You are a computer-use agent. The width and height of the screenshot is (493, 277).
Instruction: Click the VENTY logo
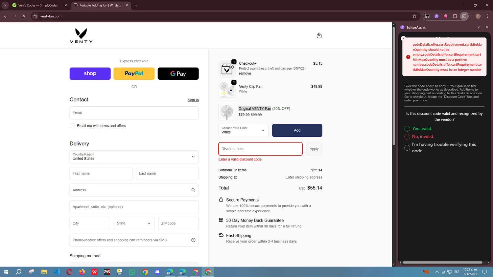click(x=81, y=35)
